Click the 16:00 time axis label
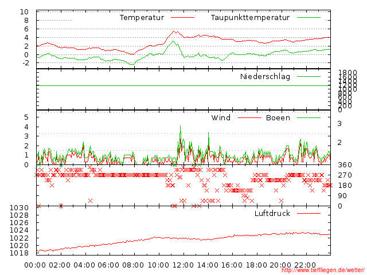 pos(232,265)
